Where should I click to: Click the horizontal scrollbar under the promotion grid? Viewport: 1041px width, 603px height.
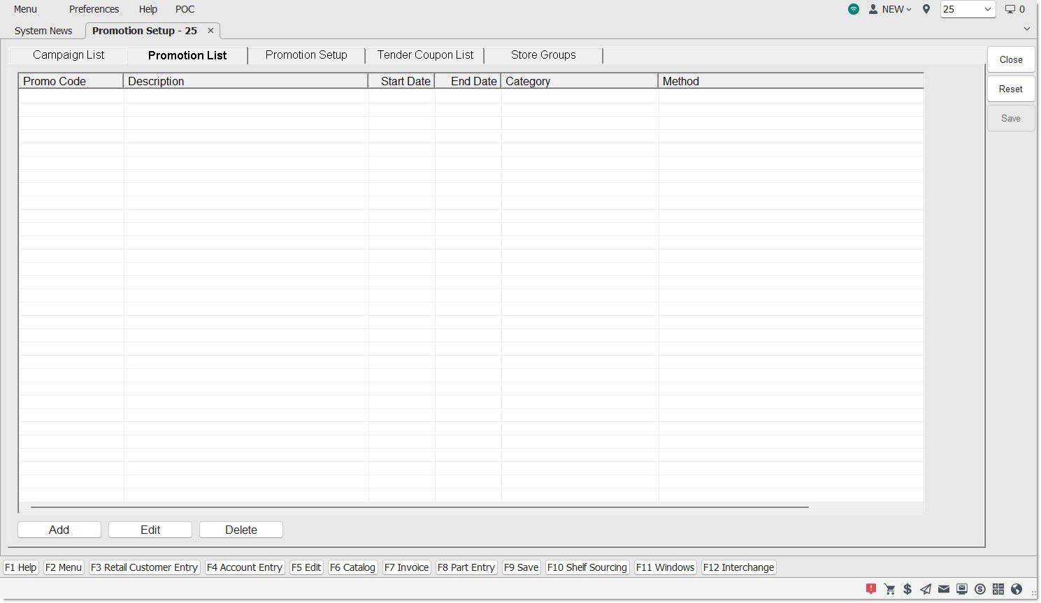[x=419, y=507]
